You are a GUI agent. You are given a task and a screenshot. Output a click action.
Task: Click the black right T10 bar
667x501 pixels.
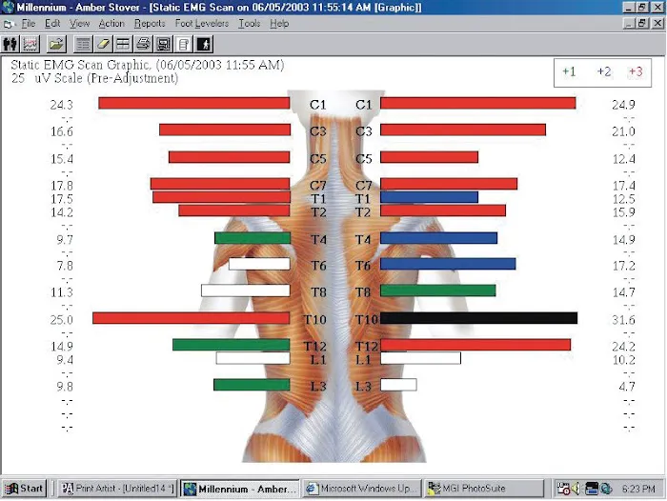(478, 318)
